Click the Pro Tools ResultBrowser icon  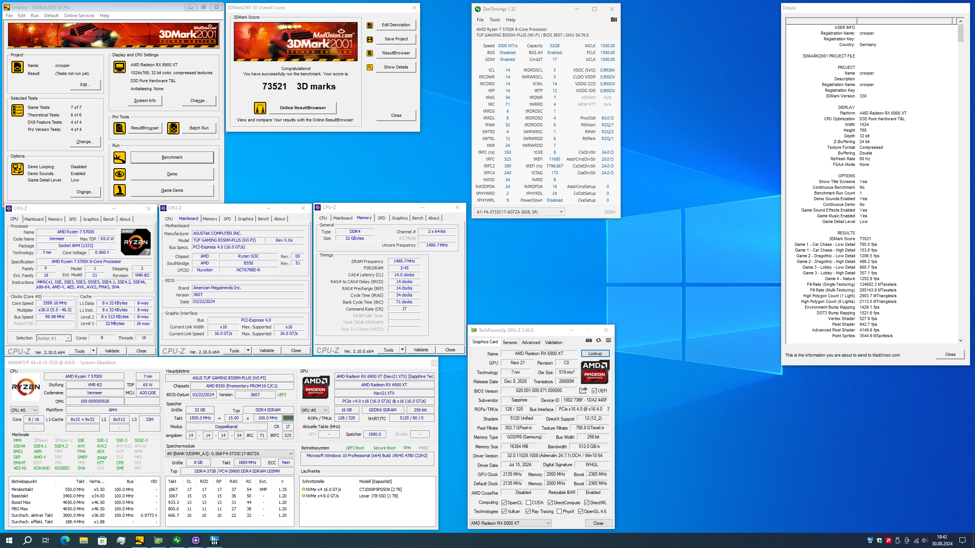pyautogui.click(x=120, y=128)
